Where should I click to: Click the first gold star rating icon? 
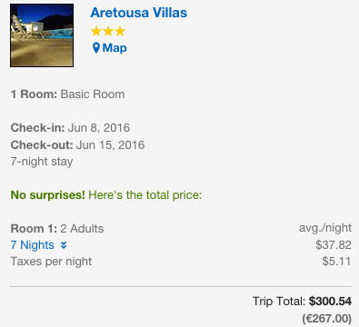96,31
